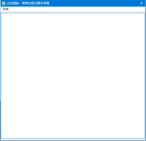Click the gray status strip under the editor
The height and width of the screenshot is (141, 146).
[73, 139]
